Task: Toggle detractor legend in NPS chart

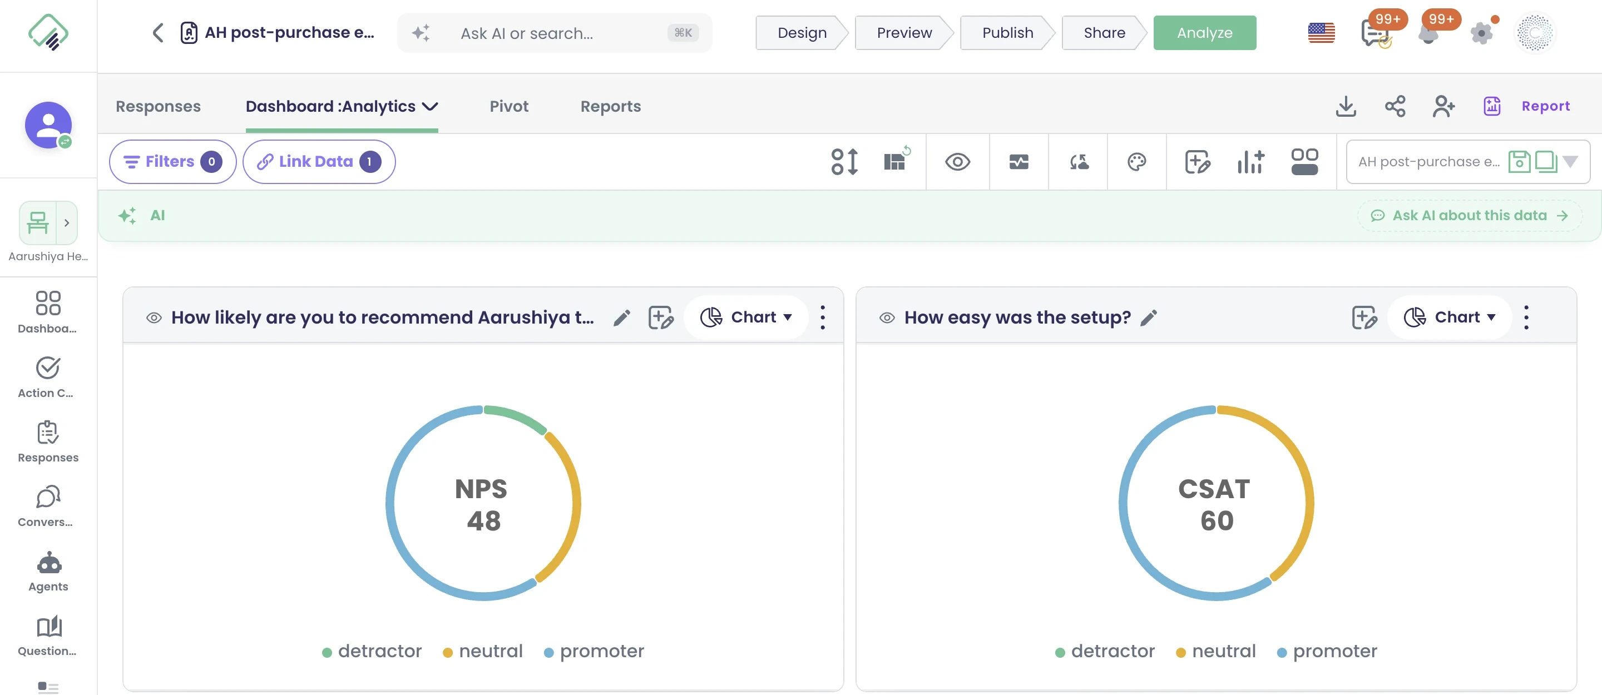Action: tap(372, 651)
